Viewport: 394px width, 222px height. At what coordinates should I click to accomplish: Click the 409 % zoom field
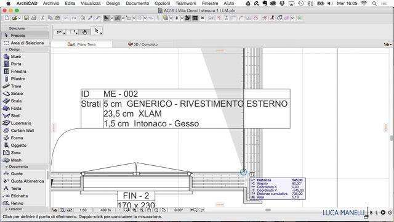tap(105, 210)
